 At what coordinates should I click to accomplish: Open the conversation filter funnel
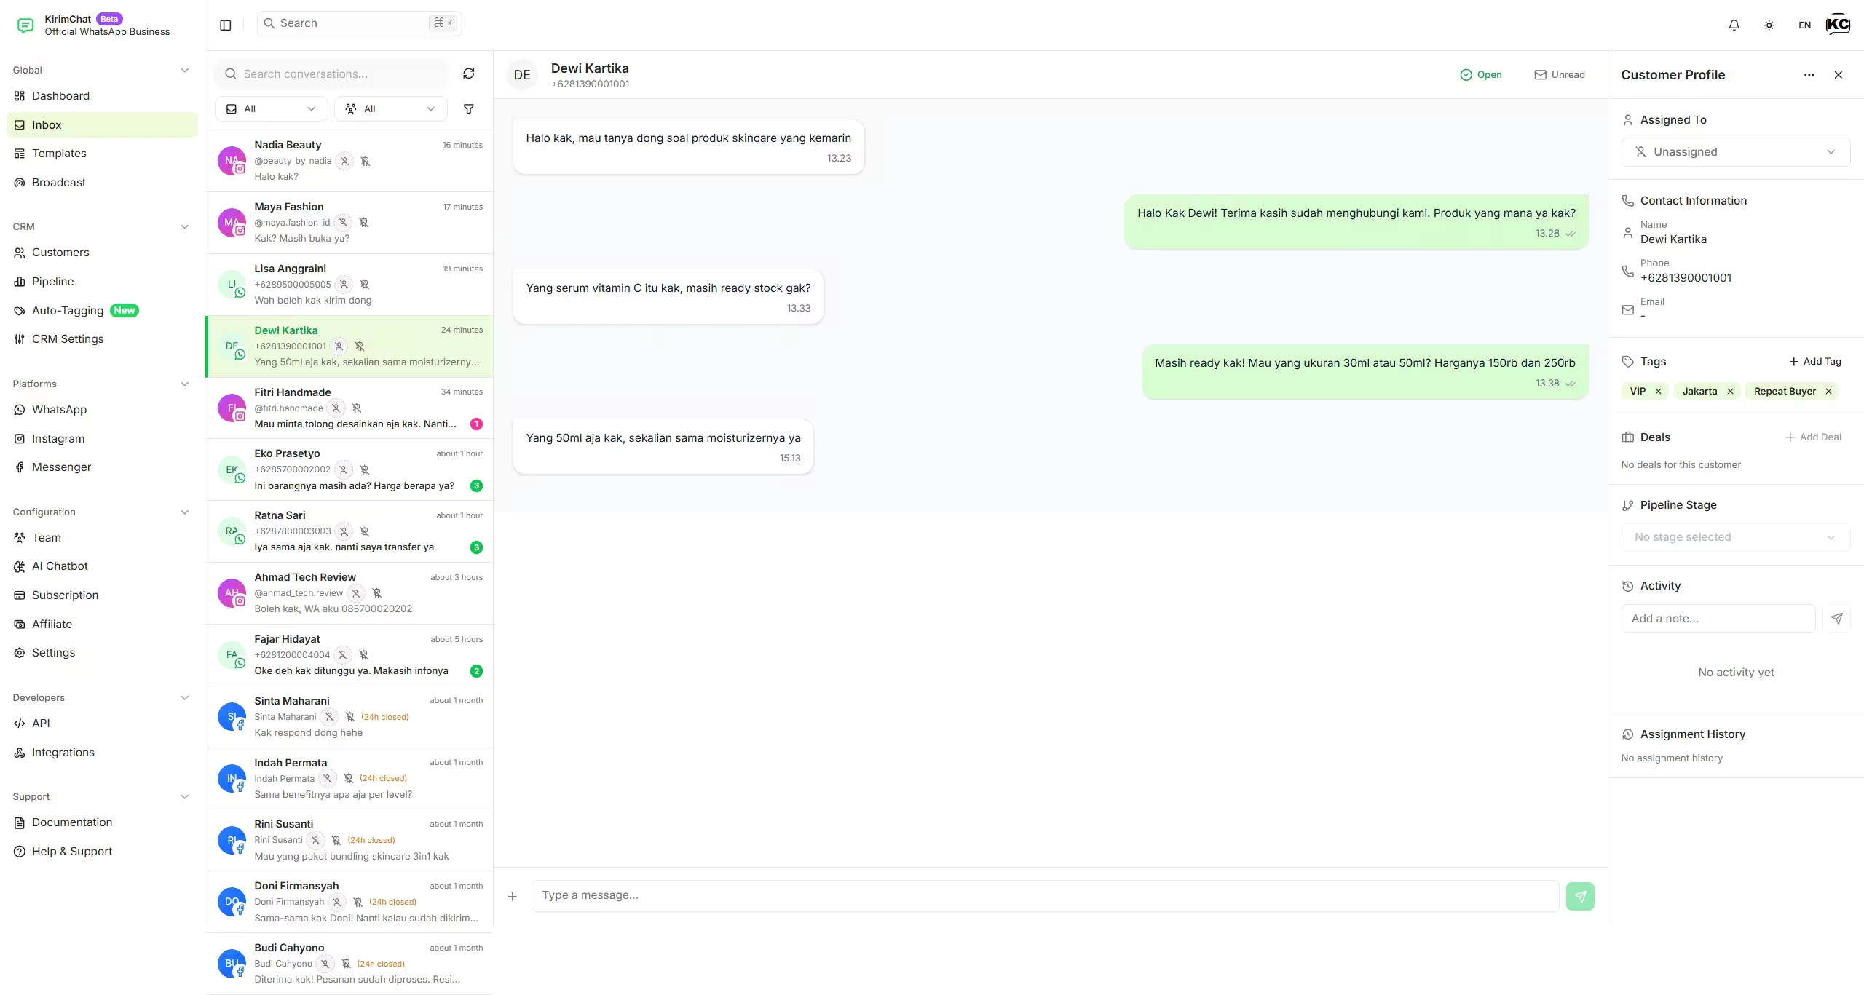[469, 108]
